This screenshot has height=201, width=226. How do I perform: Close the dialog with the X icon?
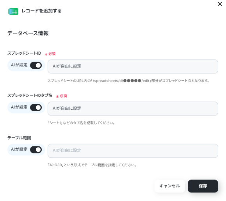(x=220, y=4)
